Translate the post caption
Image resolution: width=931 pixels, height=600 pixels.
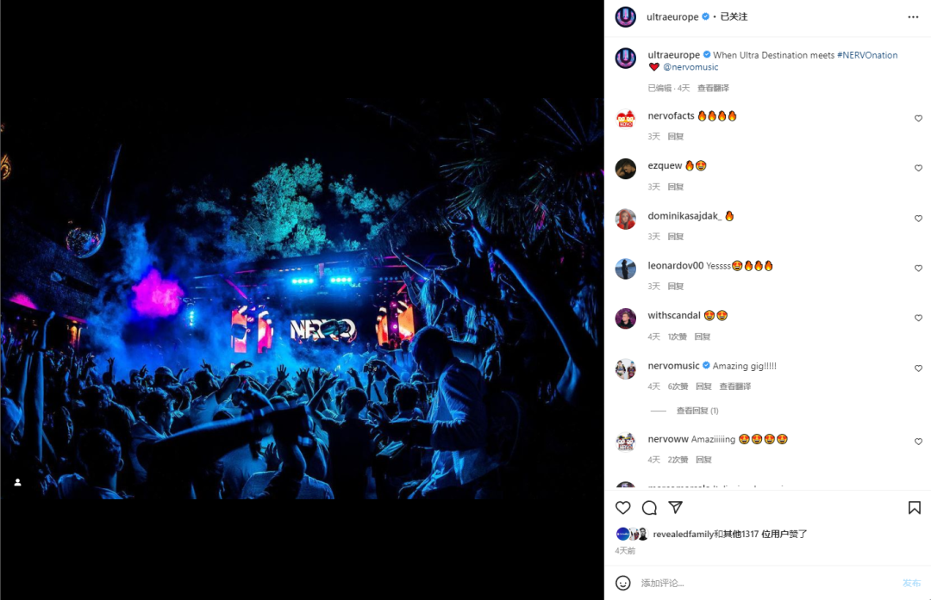coord(713,88)
